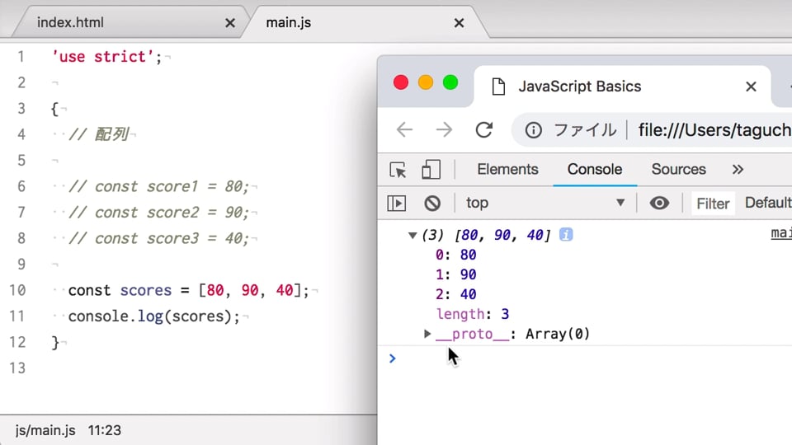792x445 pixels.
Task: Close the main.js editor tab
Action: tap(459, 23)
